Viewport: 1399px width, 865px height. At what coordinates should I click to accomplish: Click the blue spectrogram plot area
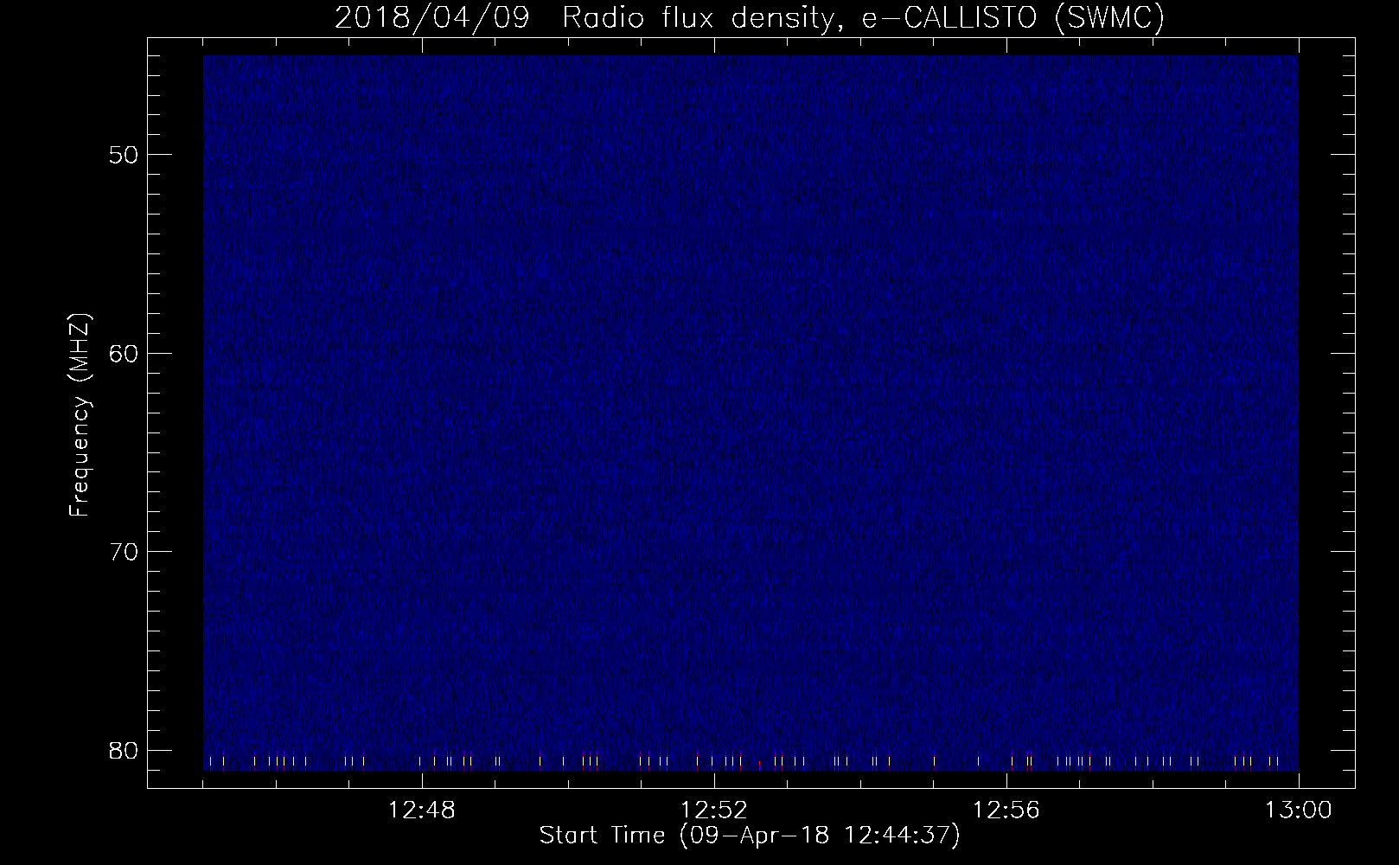pyautogui.click(x=751, y=413)
